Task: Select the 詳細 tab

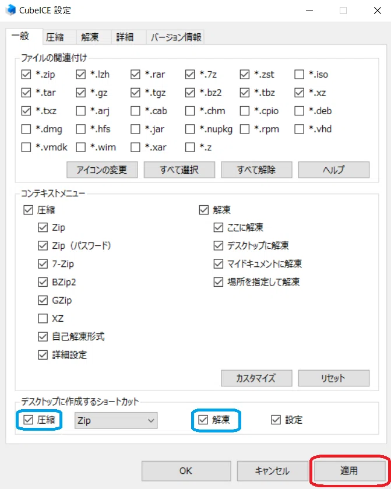Action: click(x=125, y=37)
